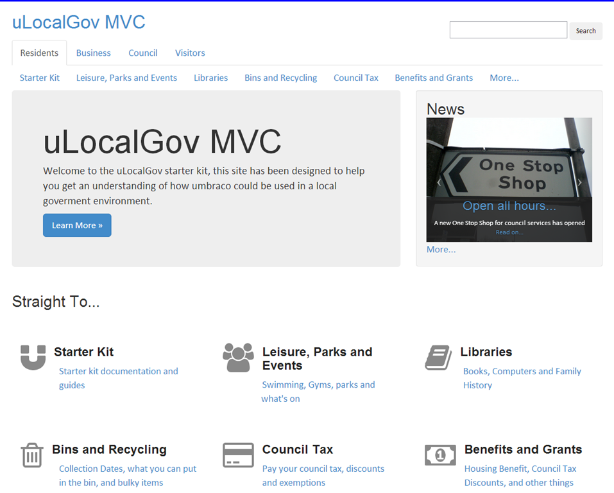Click the Bins and Recycling trash icon
Image resolution: width=614 pixels, height=493 pixels.
point(31,455)
